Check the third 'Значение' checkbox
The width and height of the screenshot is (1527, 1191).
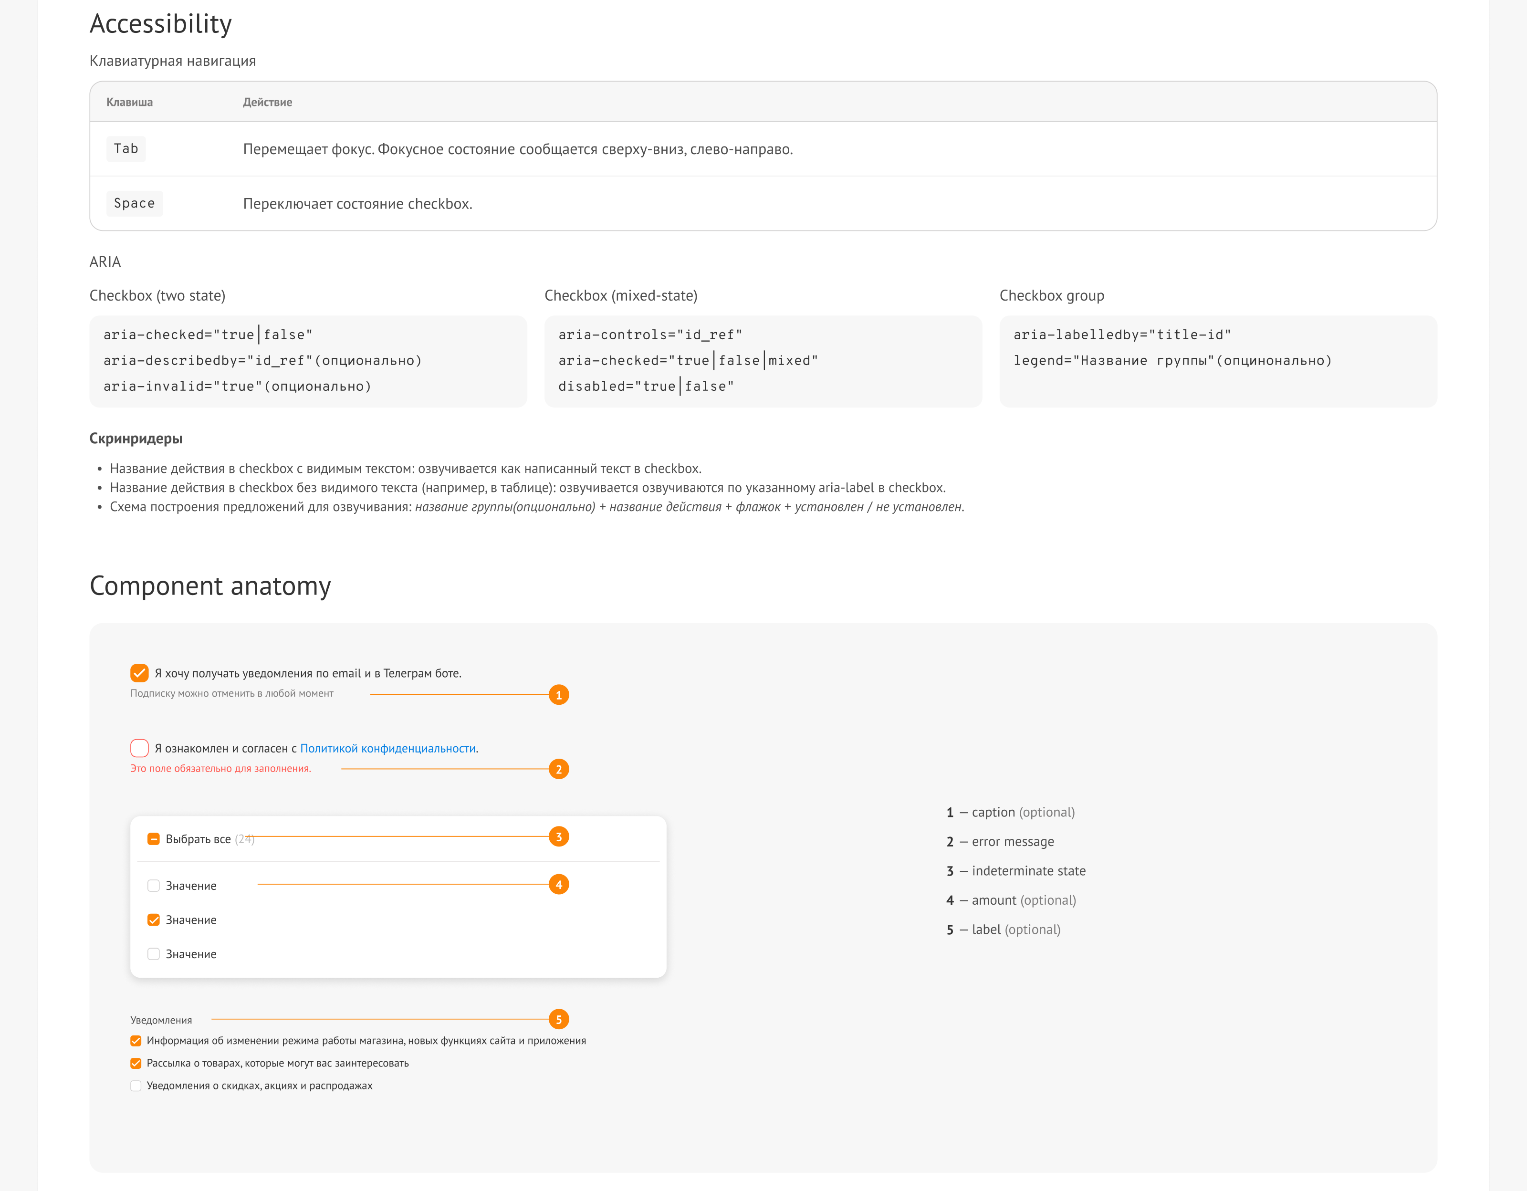click(154, 954)
